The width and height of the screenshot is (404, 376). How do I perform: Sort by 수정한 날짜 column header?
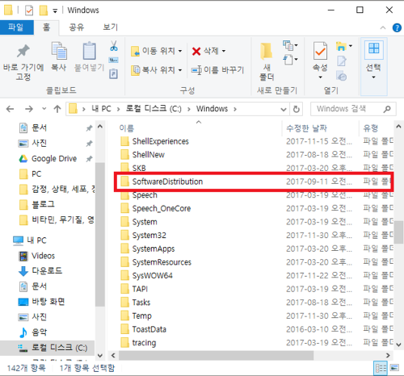[x=306, y=128]
